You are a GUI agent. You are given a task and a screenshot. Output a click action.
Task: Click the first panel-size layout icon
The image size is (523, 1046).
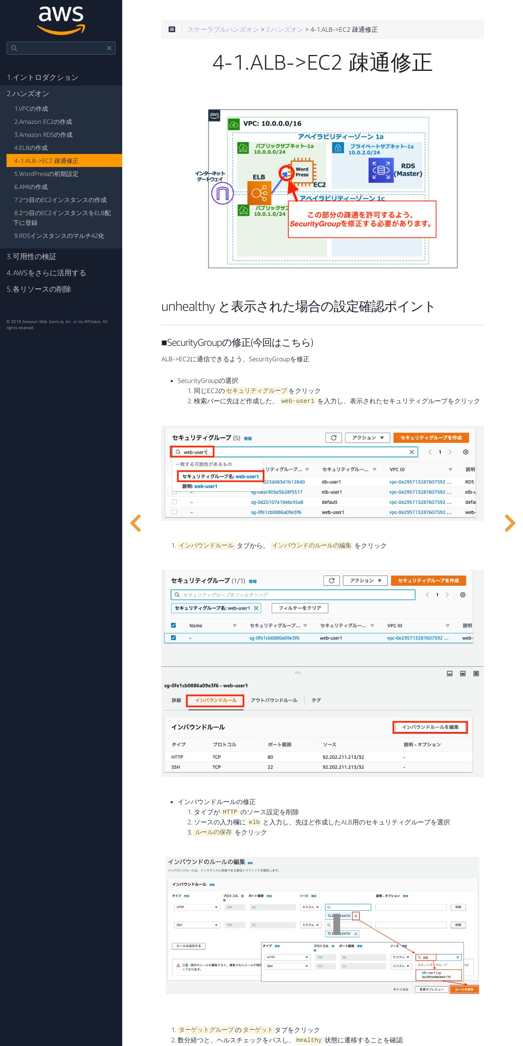tap(450, 674)
